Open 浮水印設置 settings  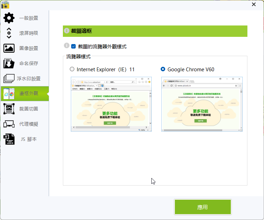click(x=25, y=78)
